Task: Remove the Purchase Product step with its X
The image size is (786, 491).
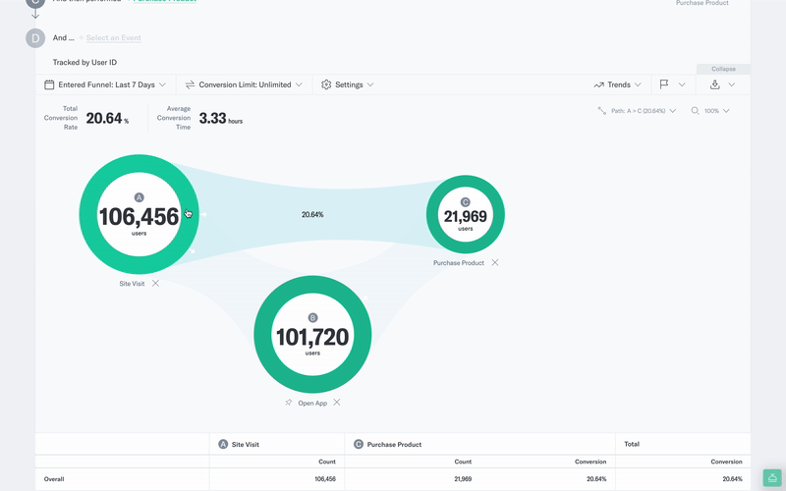Action: pyautogui.click(x=495, y=262)
